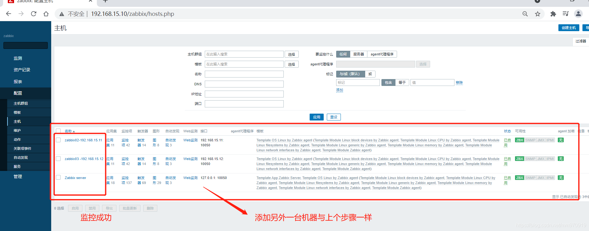589x231 pixels.
Task: Reload the Zabbix hosts page
Action: coord(34,14)
